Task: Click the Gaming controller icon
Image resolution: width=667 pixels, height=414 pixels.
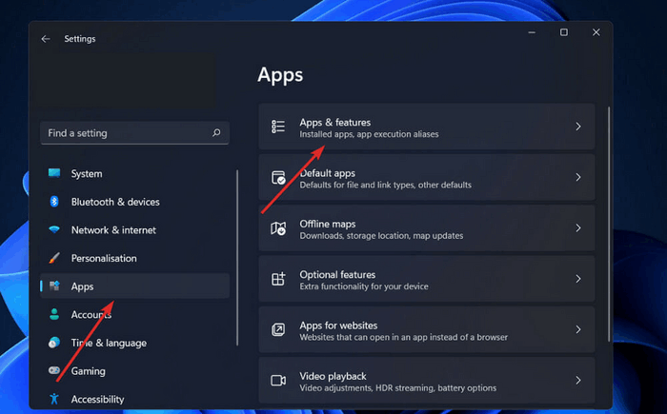Action: click(54, 371)
